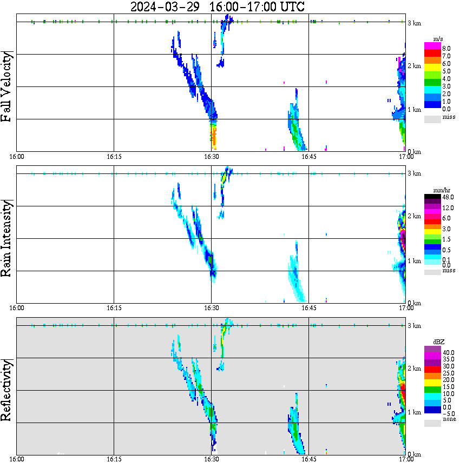Click the 16:45 label under Rain Intensity plot
Viewport: 460px width, 469px height.
(308, 308)
